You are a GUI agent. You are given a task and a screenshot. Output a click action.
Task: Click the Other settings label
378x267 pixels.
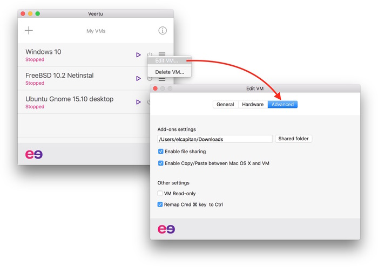pos(173,183)
